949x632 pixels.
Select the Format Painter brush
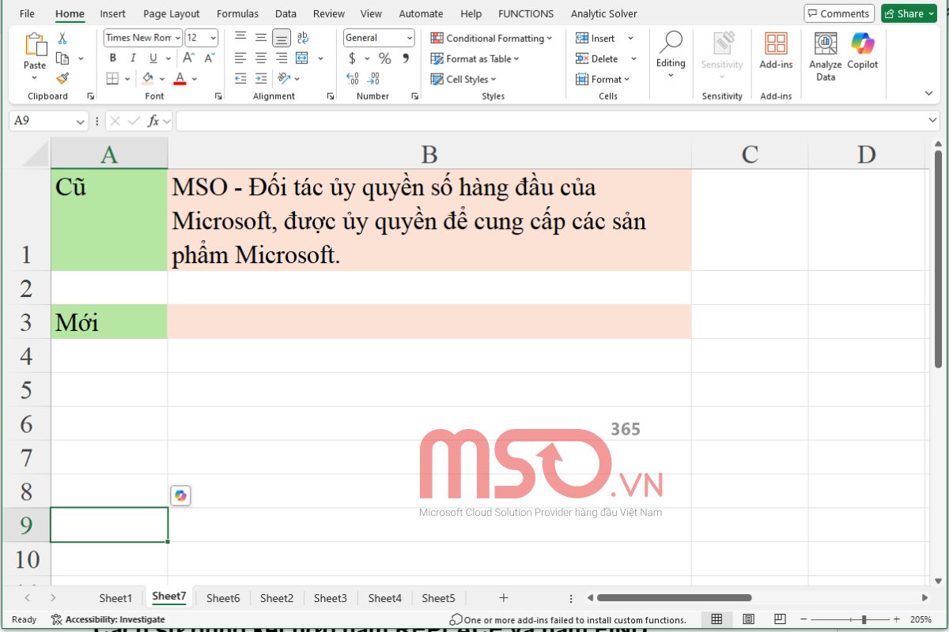click(62, 78)
